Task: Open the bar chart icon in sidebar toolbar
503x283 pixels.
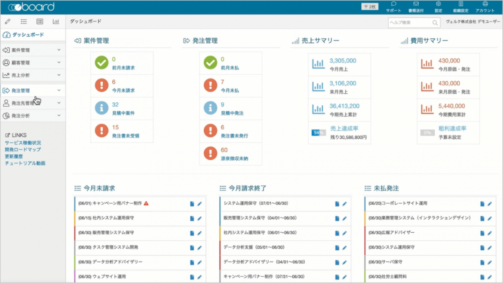Action: pyautogui.click(x=56, y=21)
